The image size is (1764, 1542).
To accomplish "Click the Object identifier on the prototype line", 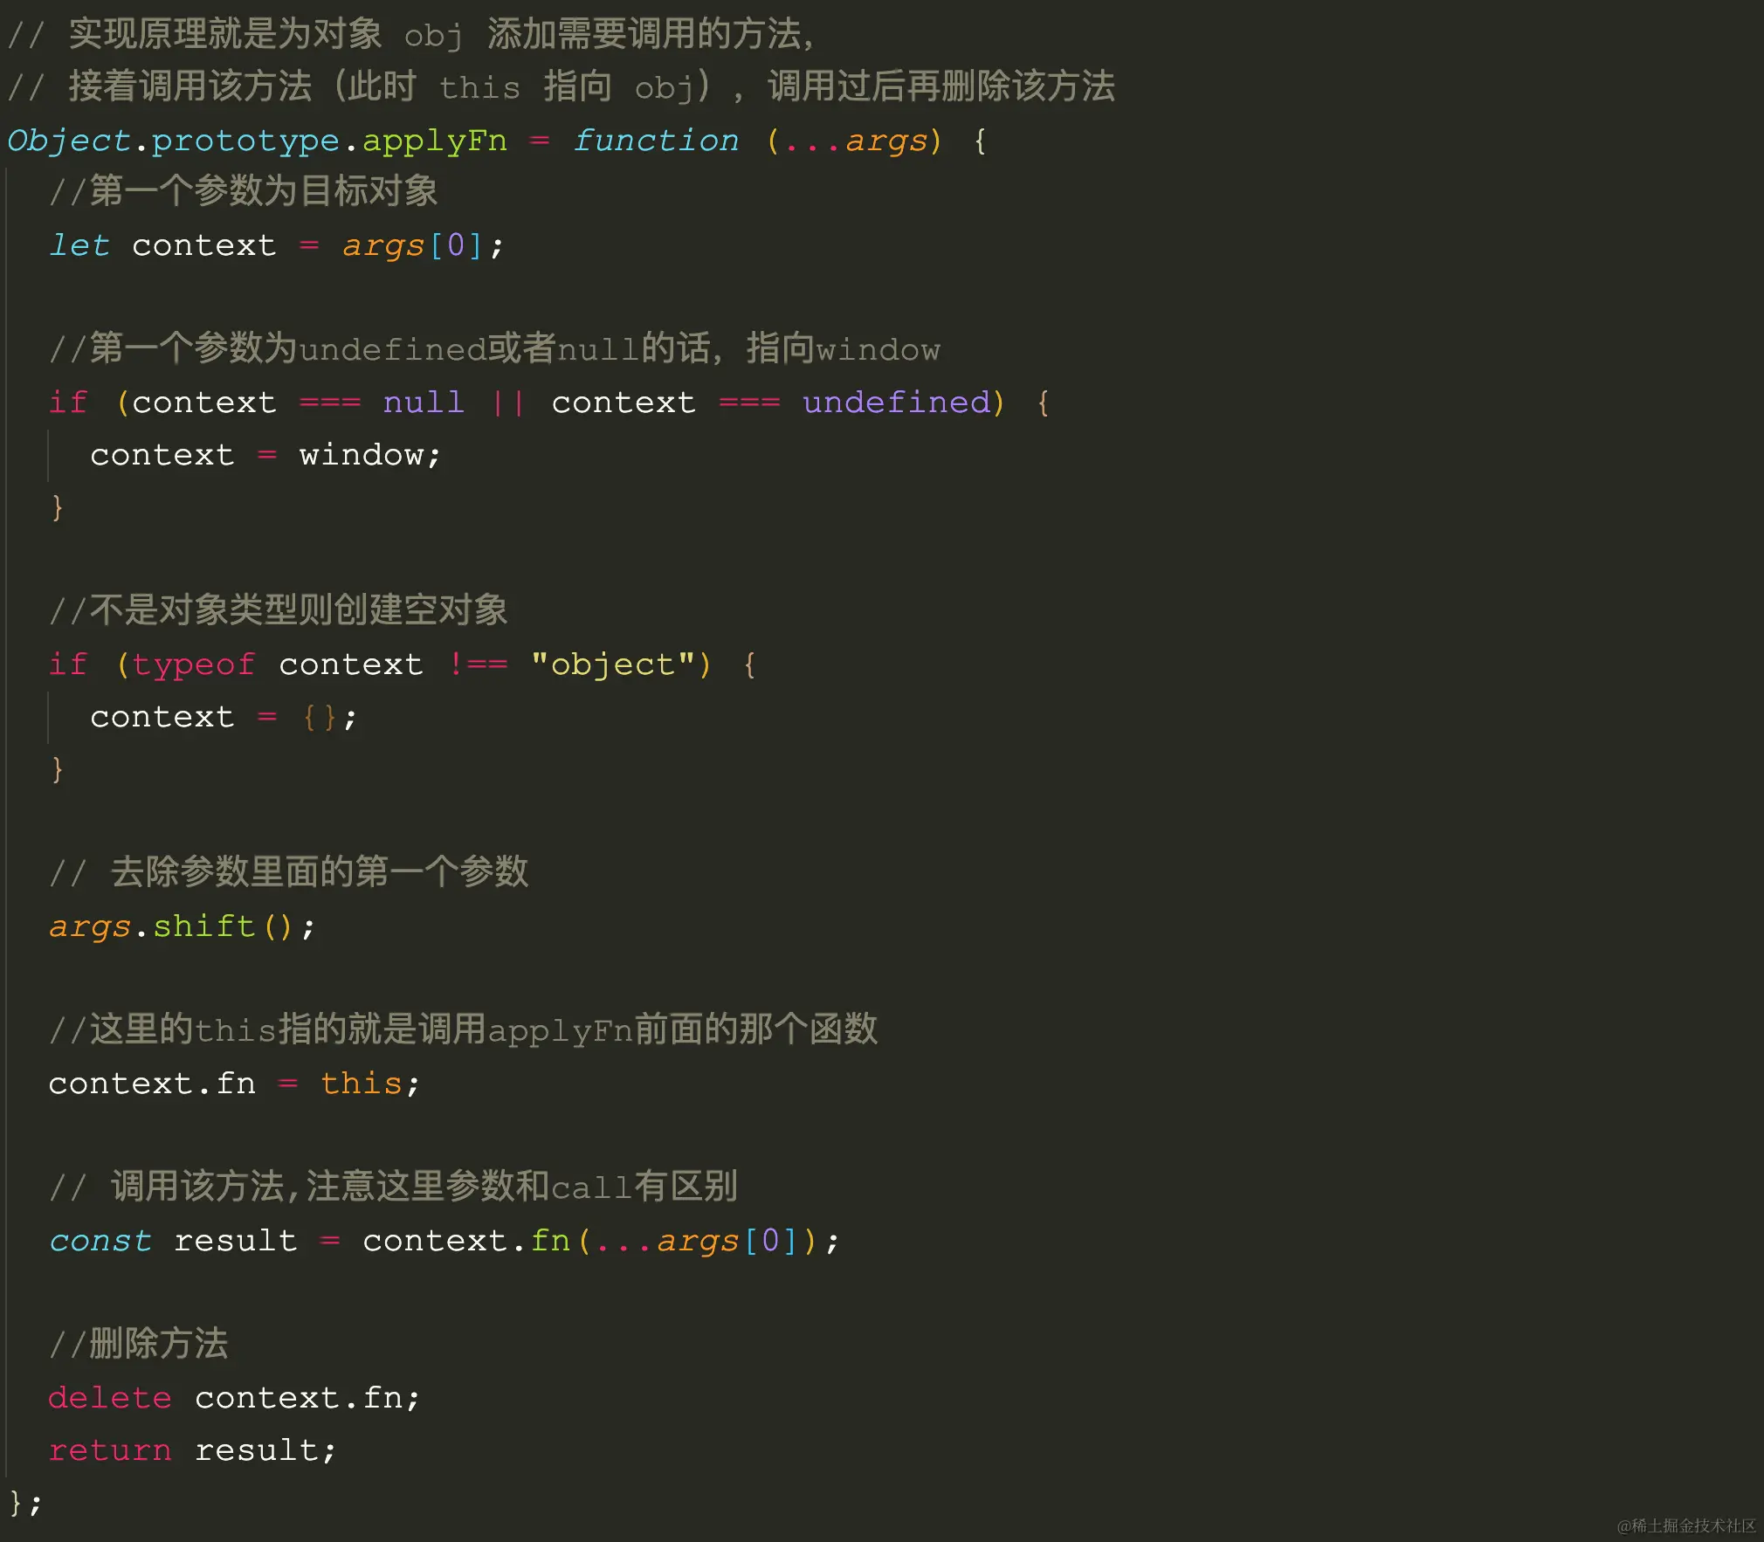I will (x=68, y=141).
